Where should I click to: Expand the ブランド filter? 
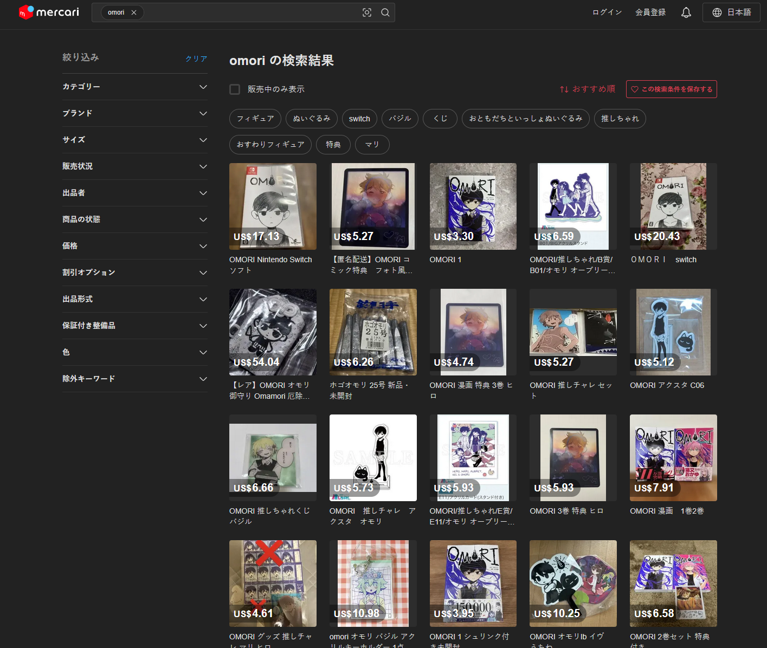pos(135,113)
